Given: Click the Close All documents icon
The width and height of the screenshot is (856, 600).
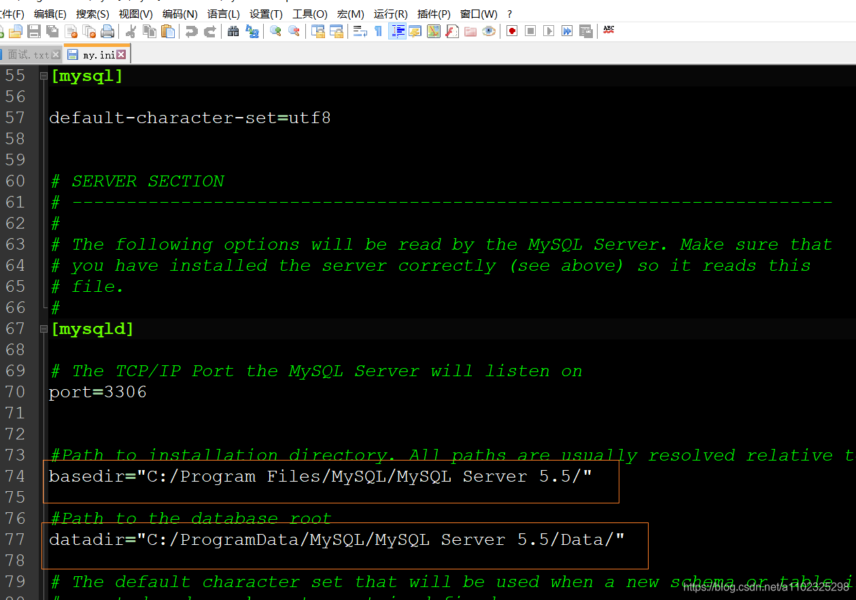Looking at the screenshot, I should click(x=89, y=31).
